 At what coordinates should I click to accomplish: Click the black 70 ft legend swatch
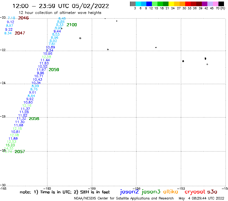tap(221, 4)
